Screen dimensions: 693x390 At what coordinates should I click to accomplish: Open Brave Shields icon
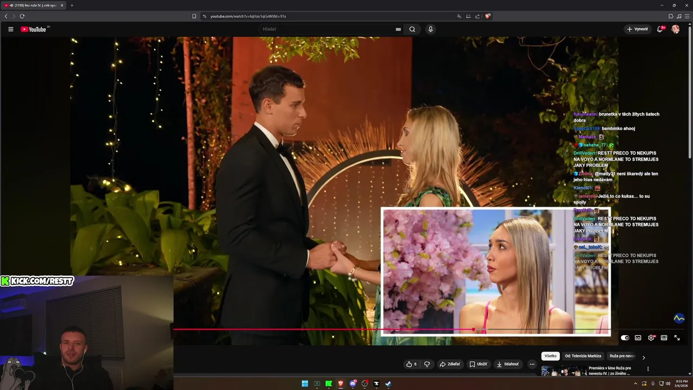pos(488,16)
